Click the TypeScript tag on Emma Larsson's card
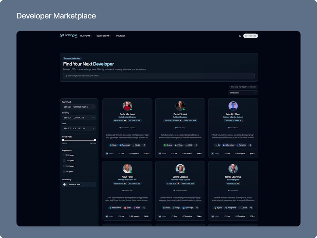Screen dimensions: 317x238 (188, 208)
